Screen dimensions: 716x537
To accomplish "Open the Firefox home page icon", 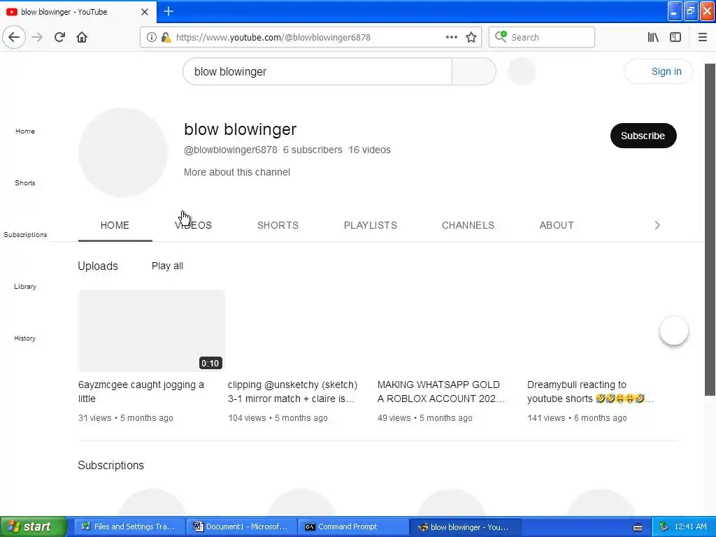I will coord(82,37).
